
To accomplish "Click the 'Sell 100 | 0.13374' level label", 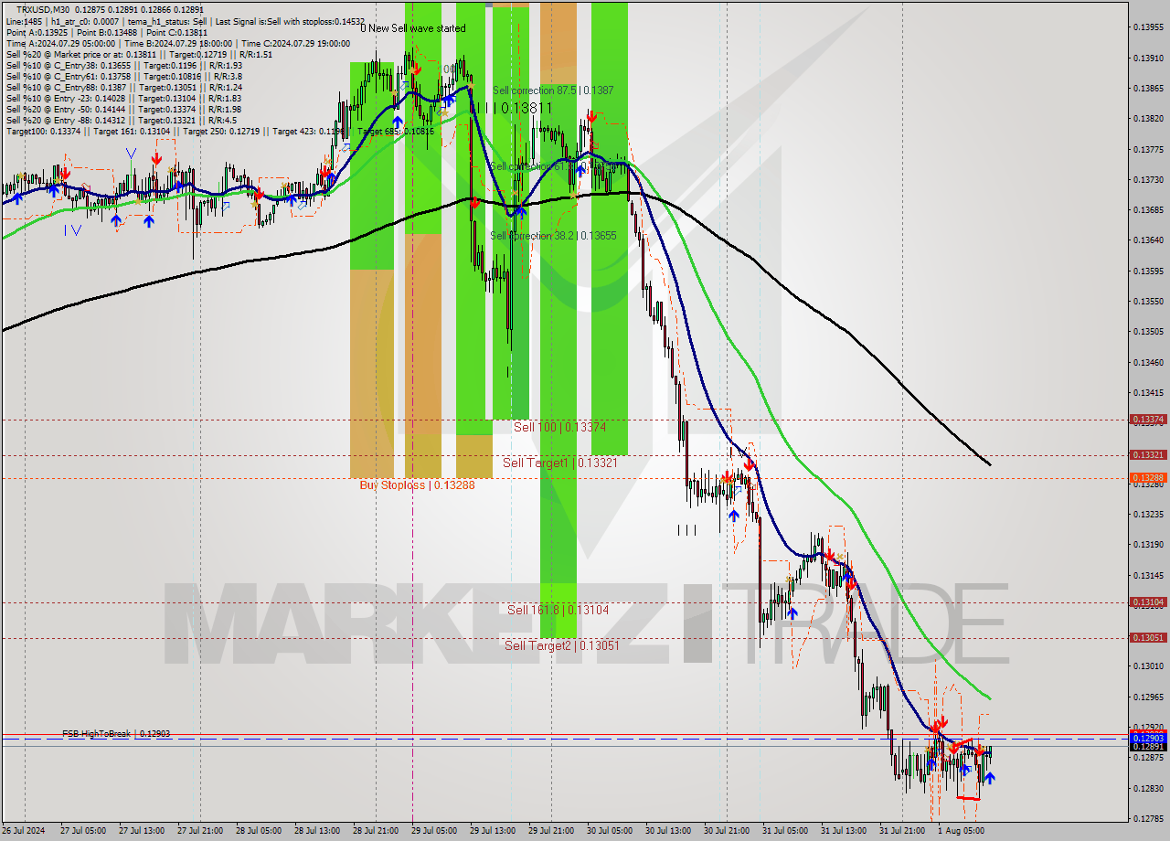I will pos(559,427).
